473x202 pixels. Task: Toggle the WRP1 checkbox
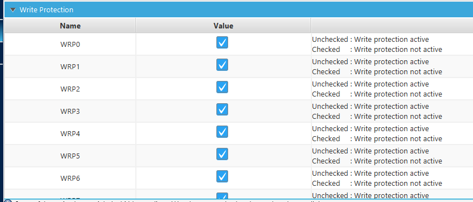tap(223, 65)
